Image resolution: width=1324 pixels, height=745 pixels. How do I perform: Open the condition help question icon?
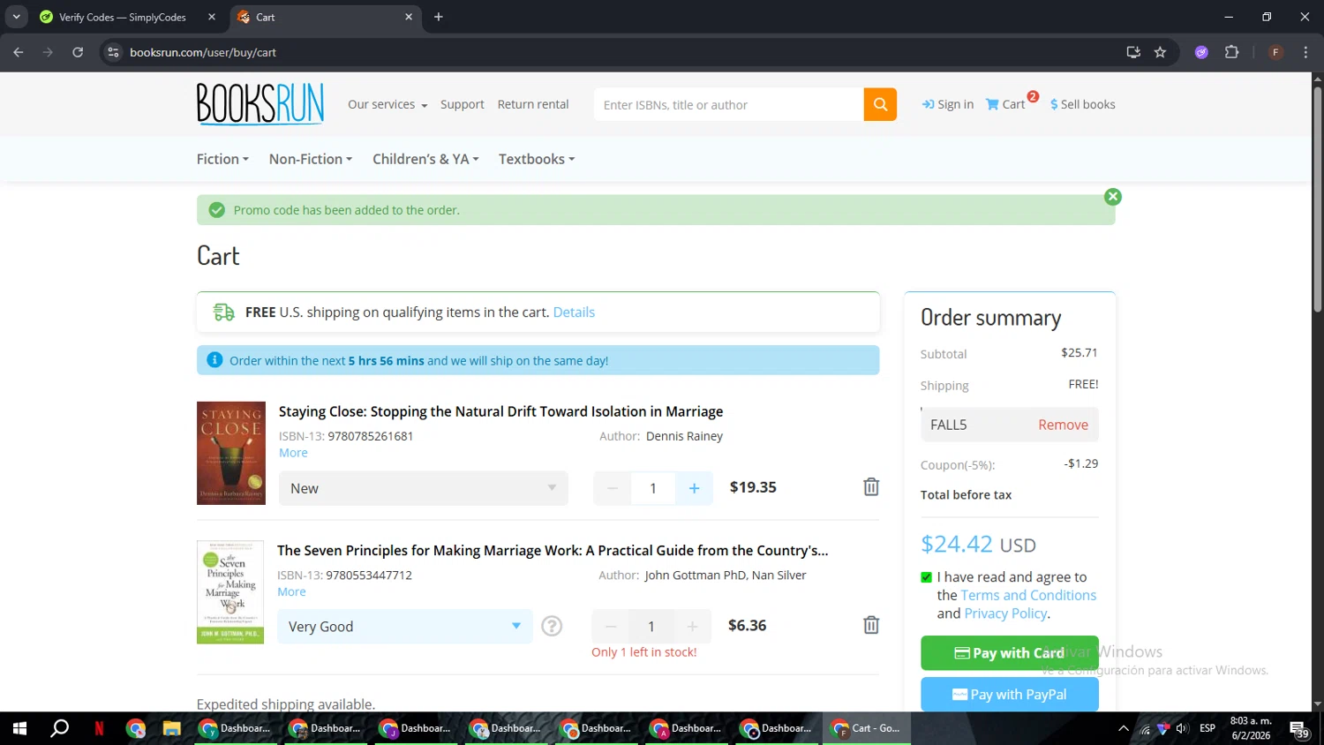pos(552,626)
